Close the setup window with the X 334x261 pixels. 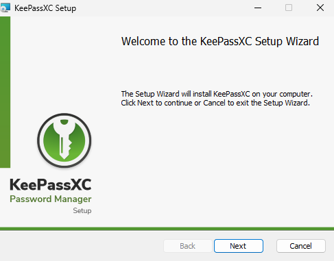[320, 8]
